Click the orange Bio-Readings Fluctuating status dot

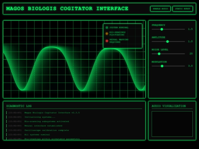pyautogui.click(x=107, y=33)
